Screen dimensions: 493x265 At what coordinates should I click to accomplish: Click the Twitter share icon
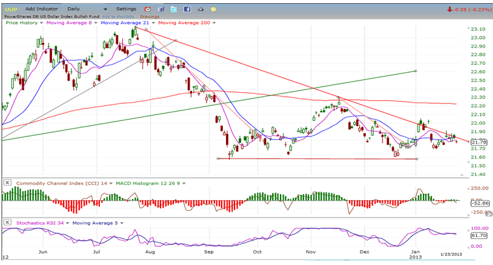coord(174,9)
